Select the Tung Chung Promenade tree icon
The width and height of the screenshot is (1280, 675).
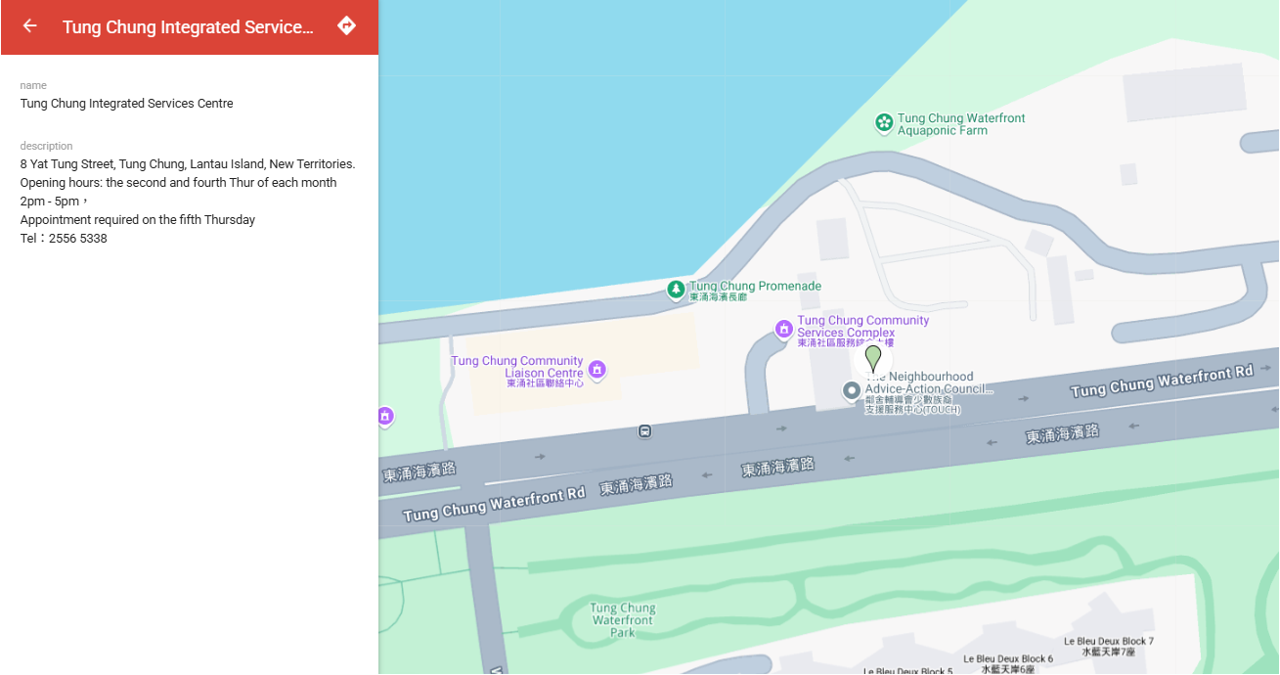pos(676,290)
